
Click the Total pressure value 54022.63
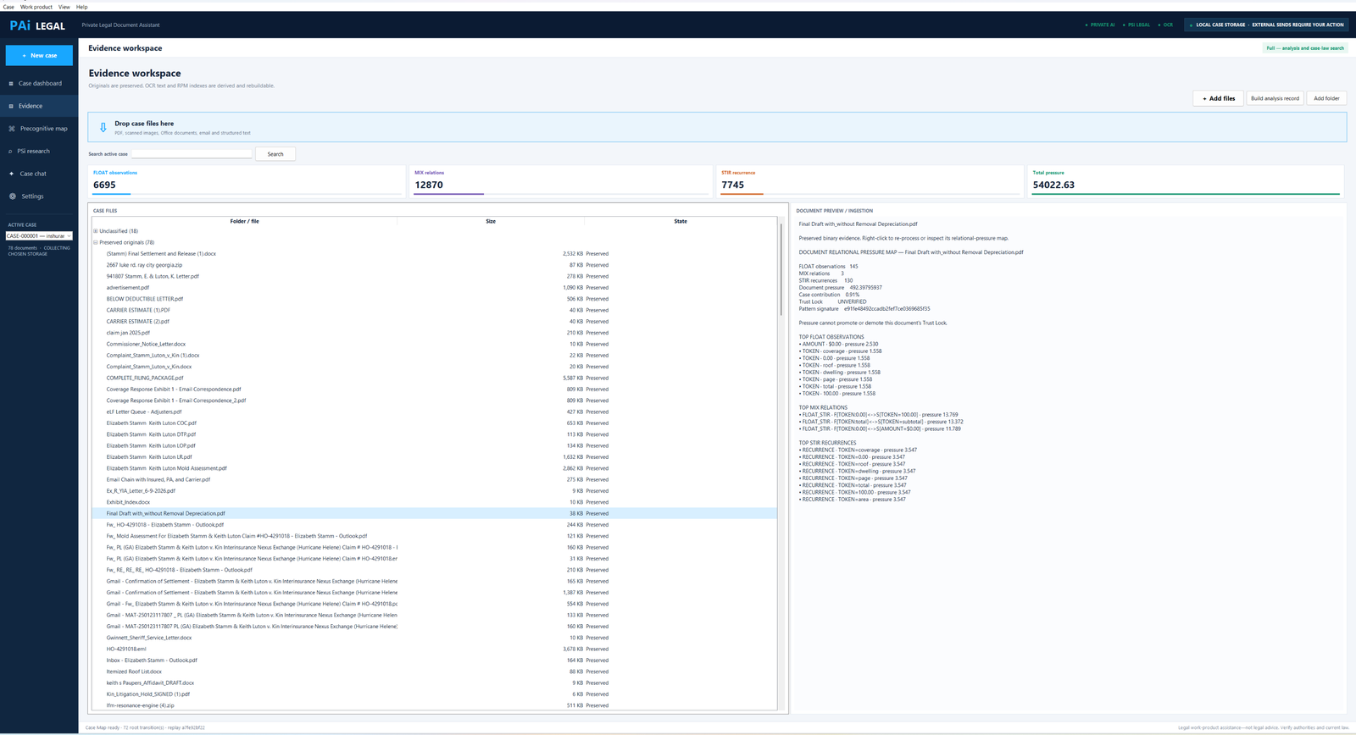point(1053,185)
